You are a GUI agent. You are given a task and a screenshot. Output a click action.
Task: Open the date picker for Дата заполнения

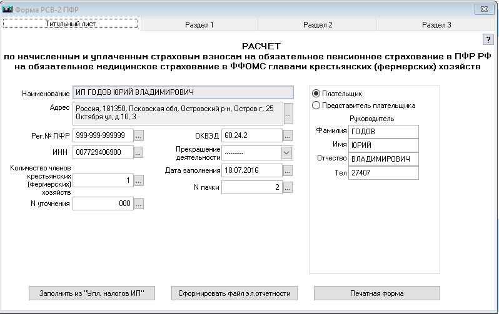(x=288, y=170)
